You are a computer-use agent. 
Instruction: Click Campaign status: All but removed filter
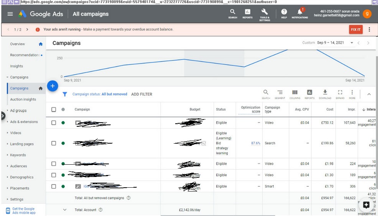tap(100, 94)
